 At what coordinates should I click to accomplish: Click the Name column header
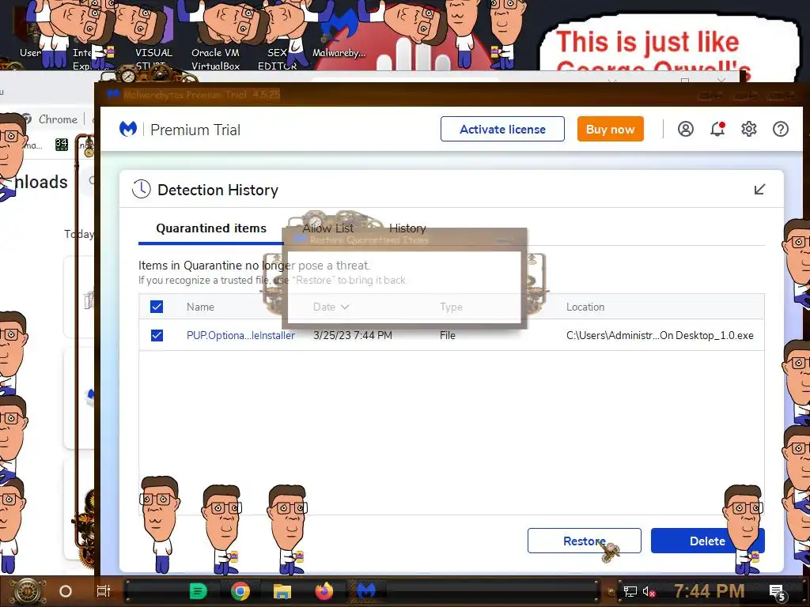pos(200,307)
